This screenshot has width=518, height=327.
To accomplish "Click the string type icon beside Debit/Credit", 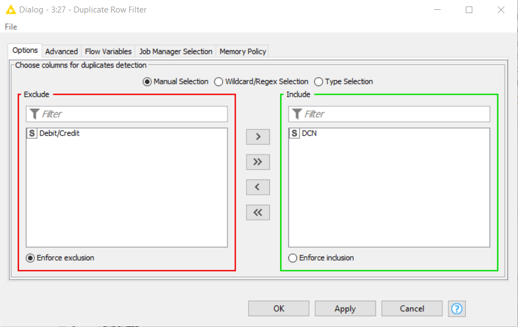I will coord(32,133).
